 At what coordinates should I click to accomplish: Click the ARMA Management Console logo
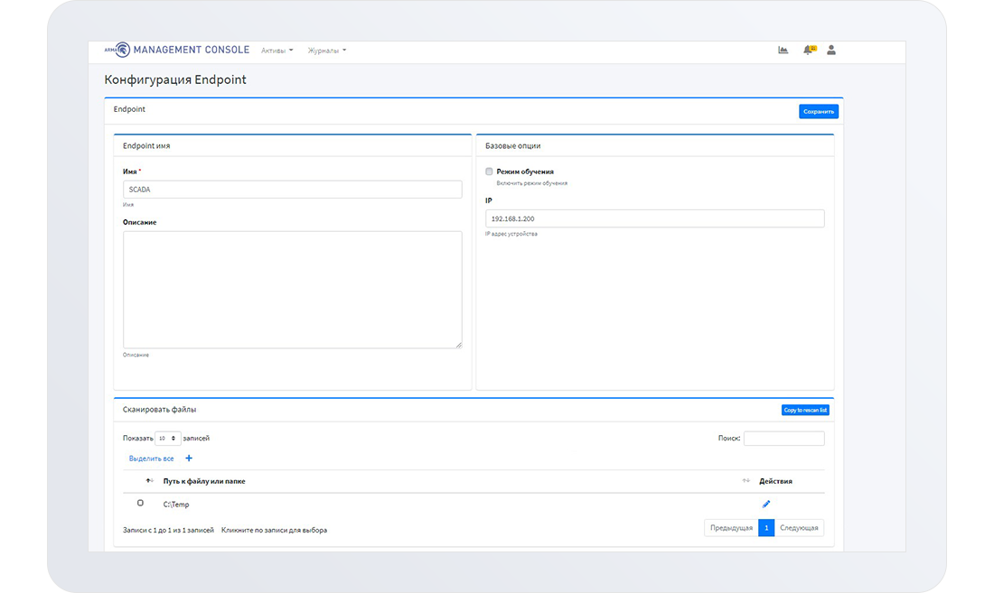(x=177, y=50)
